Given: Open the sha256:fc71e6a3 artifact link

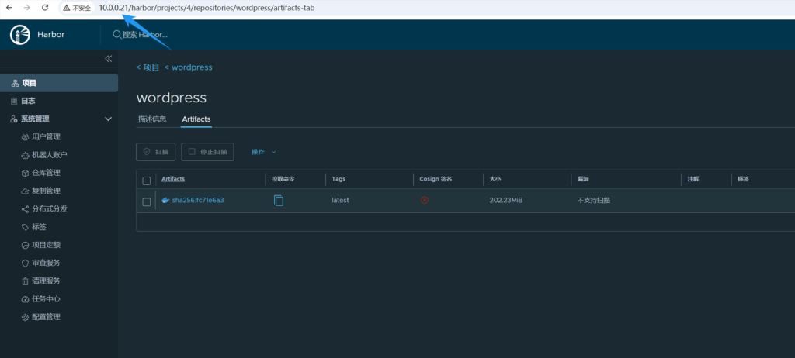Looking at the screenshot, I should pyautogui.click(x=197, y=201).
